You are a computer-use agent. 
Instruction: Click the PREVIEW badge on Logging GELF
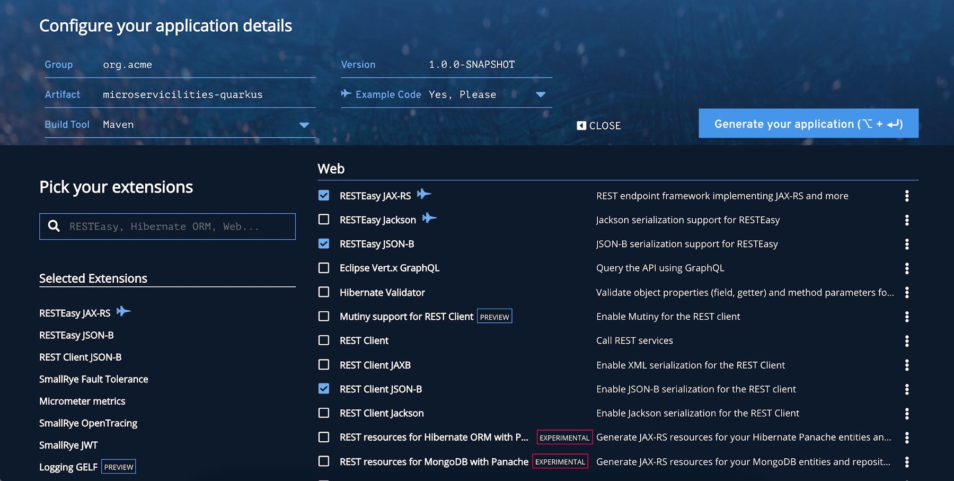pyautogui.click(x=118, y=467)
